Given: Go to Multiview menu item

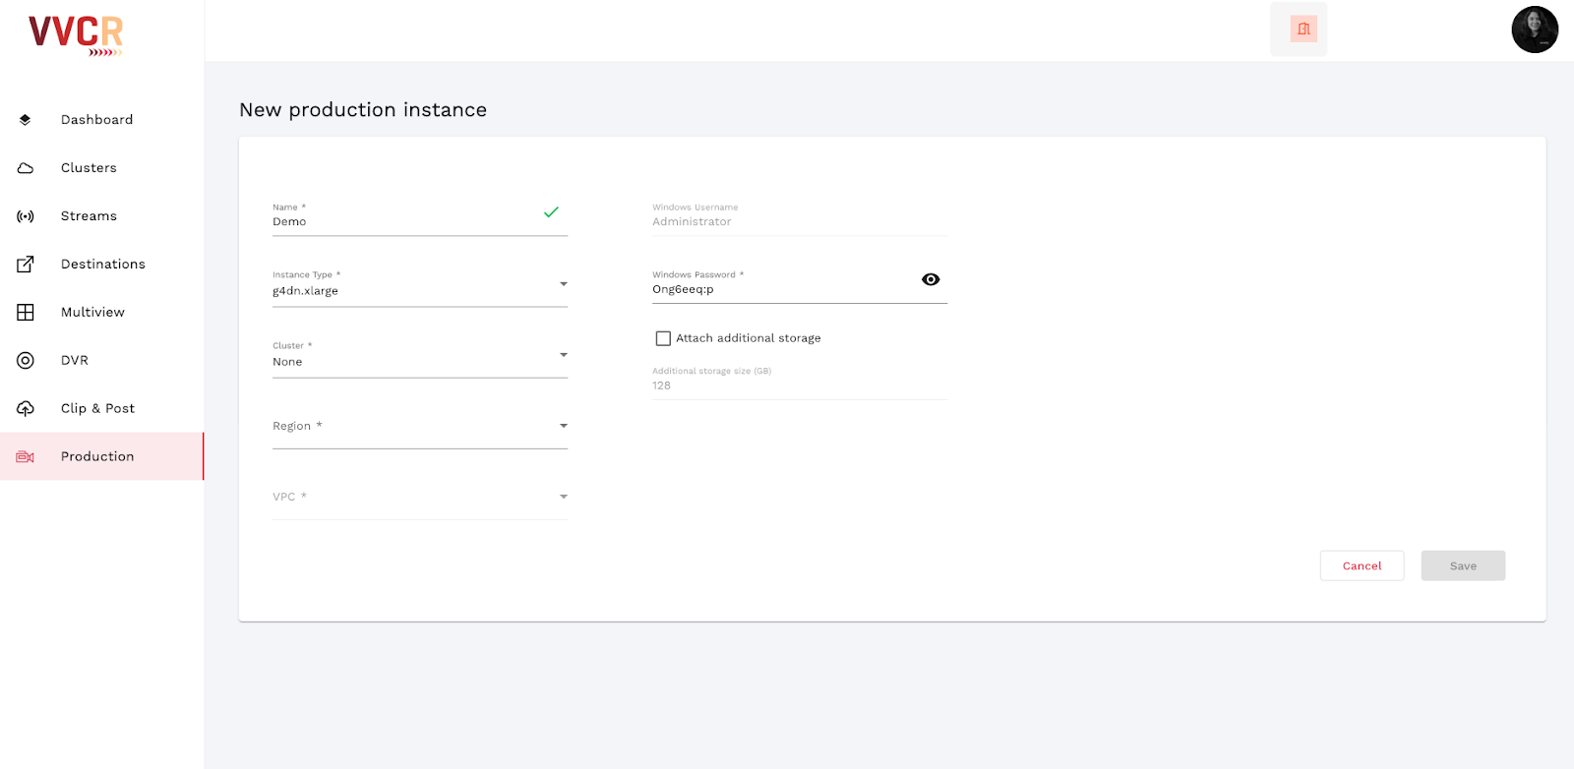Looking at the screenshot, I should (102, 313).
